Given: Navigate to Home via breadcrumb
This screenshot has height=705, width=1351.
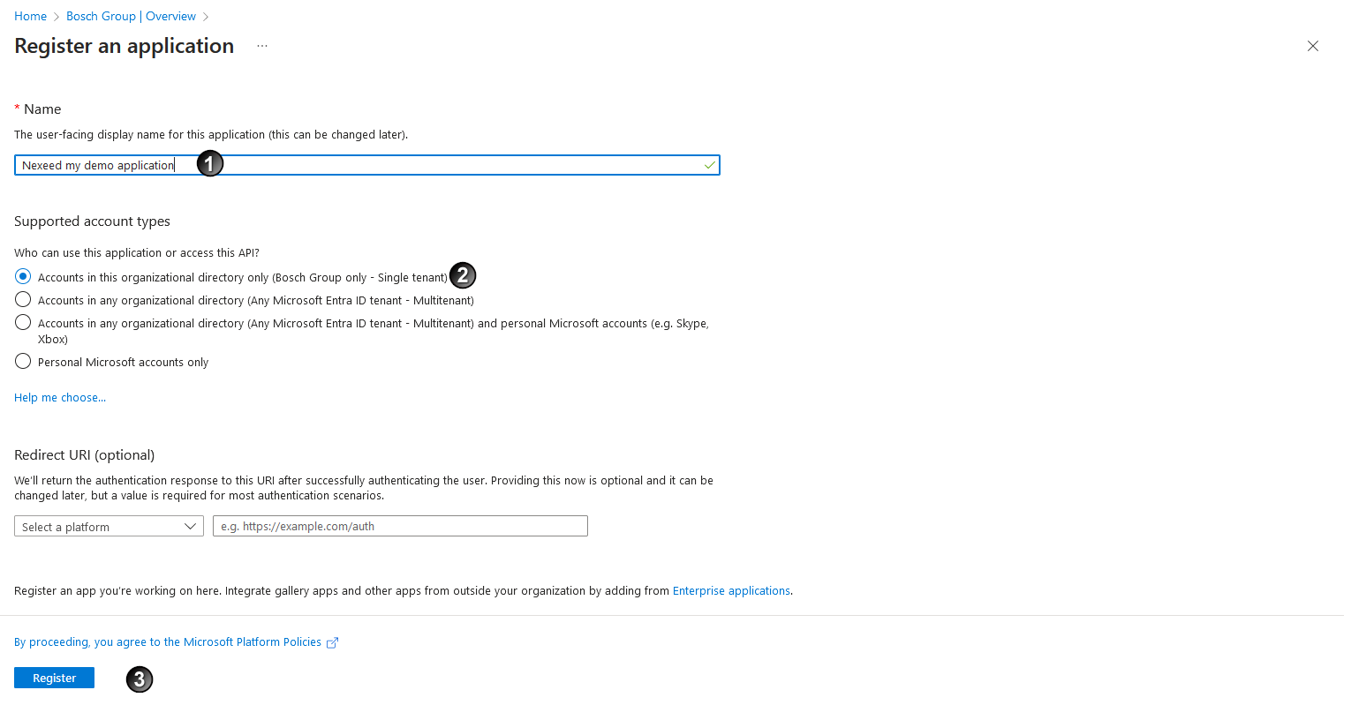Looking at the screenshot, I should point(30,16).
